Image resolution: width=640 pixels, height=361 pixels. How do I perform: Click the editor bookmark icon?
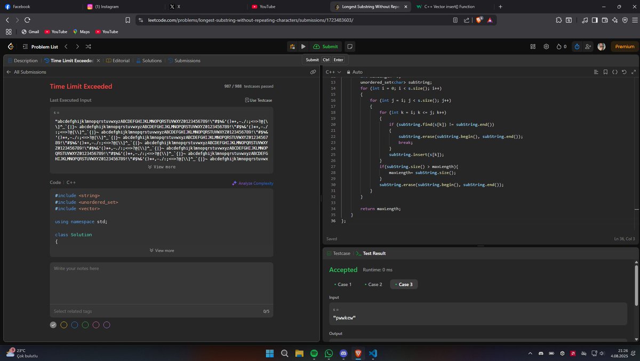(605, 72)
